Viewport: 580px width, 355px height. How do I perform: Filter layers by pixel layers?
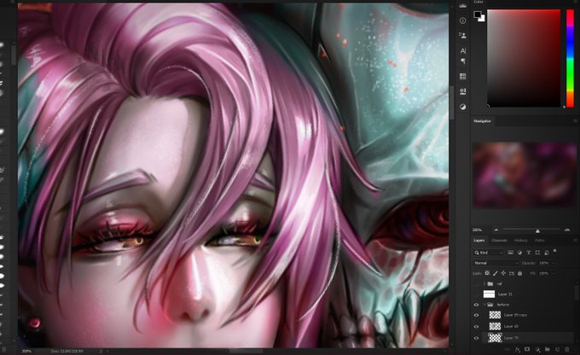(x=510, y=253)
